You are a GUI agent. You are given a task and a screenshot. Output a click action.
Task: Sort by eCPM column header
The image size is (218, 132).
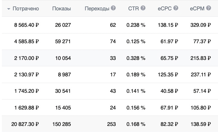pos(197,9)
